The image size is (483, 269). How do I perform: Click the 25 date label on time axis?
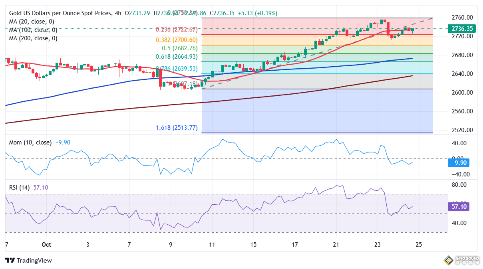pos(419,245)
